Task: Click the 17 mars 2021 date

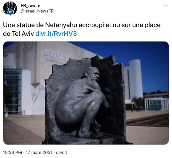Action: coord(39,152)
